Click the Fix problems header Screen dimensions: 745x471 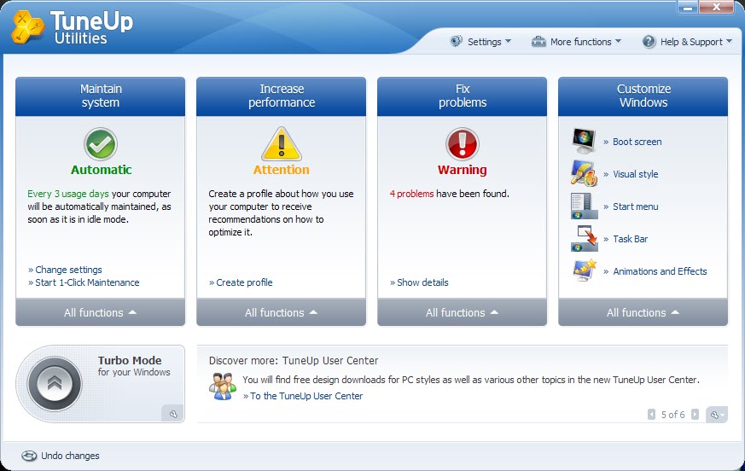pyautogui.click(x=463, y=96)
